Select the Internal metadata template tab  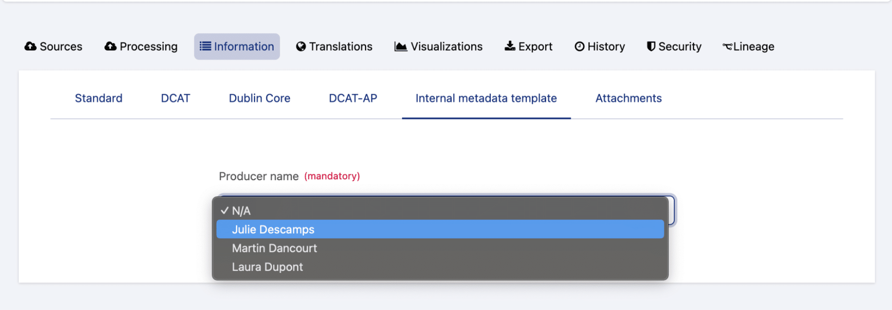click(x=486, y=98)
